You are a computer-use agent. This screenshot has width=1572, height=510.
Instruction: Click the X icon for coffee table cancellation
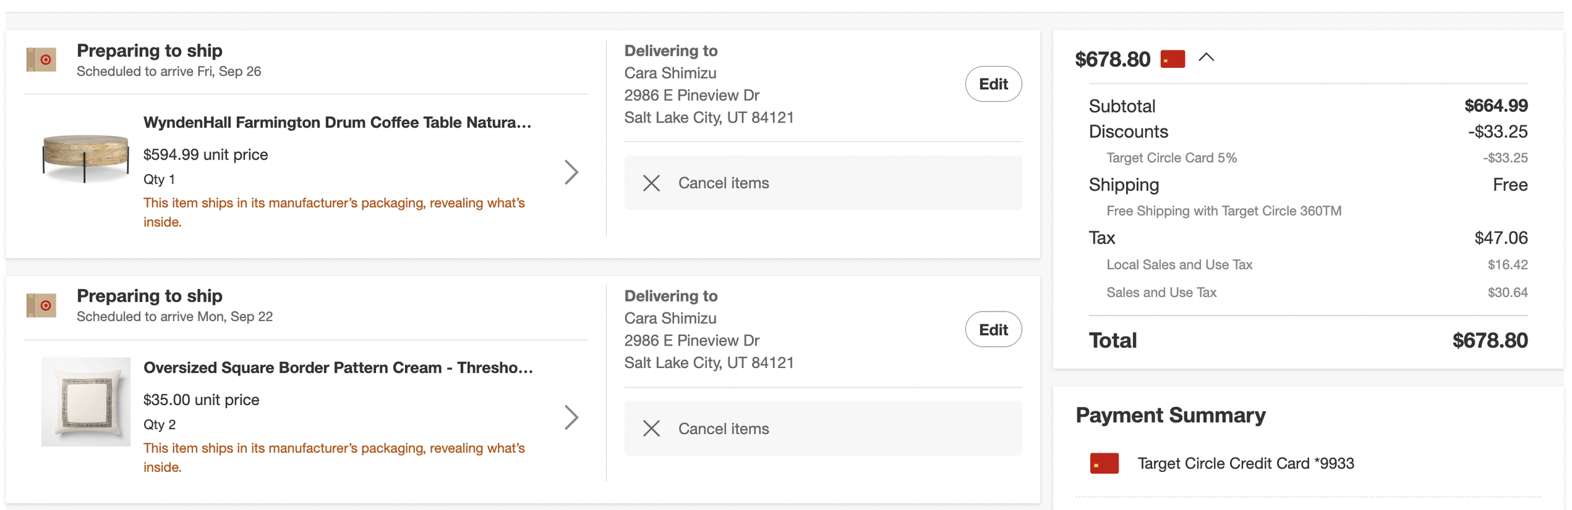pyautogui.click(x=651, y=183)
